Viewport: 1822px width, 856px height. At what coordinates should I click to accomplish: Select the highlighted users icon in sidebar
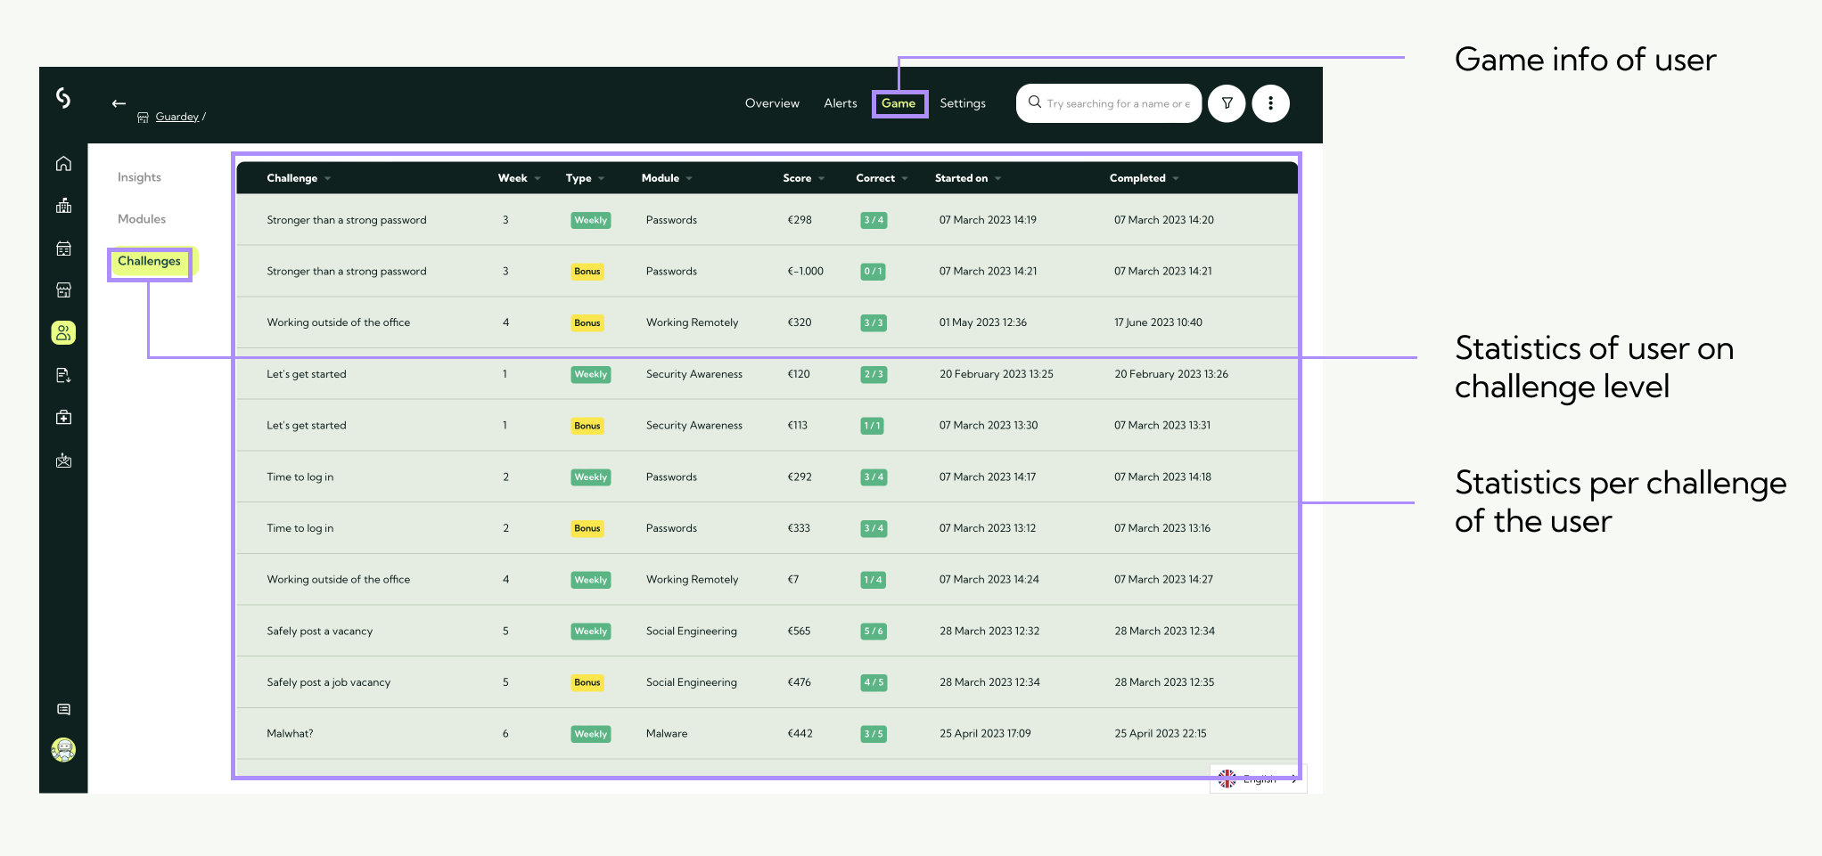pyautogui.click(x=63, y=333)
